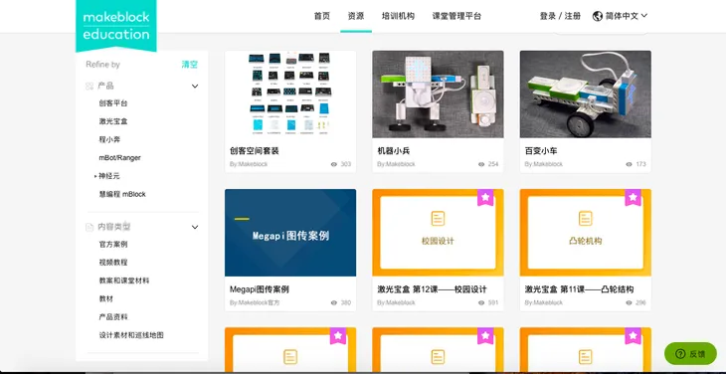The image size is (726, 374).
Task: Click the document icon in 凸轮机构 card
Action: (585, 219)
